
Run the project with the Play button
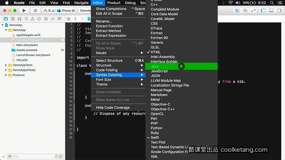tap(24, 10)
